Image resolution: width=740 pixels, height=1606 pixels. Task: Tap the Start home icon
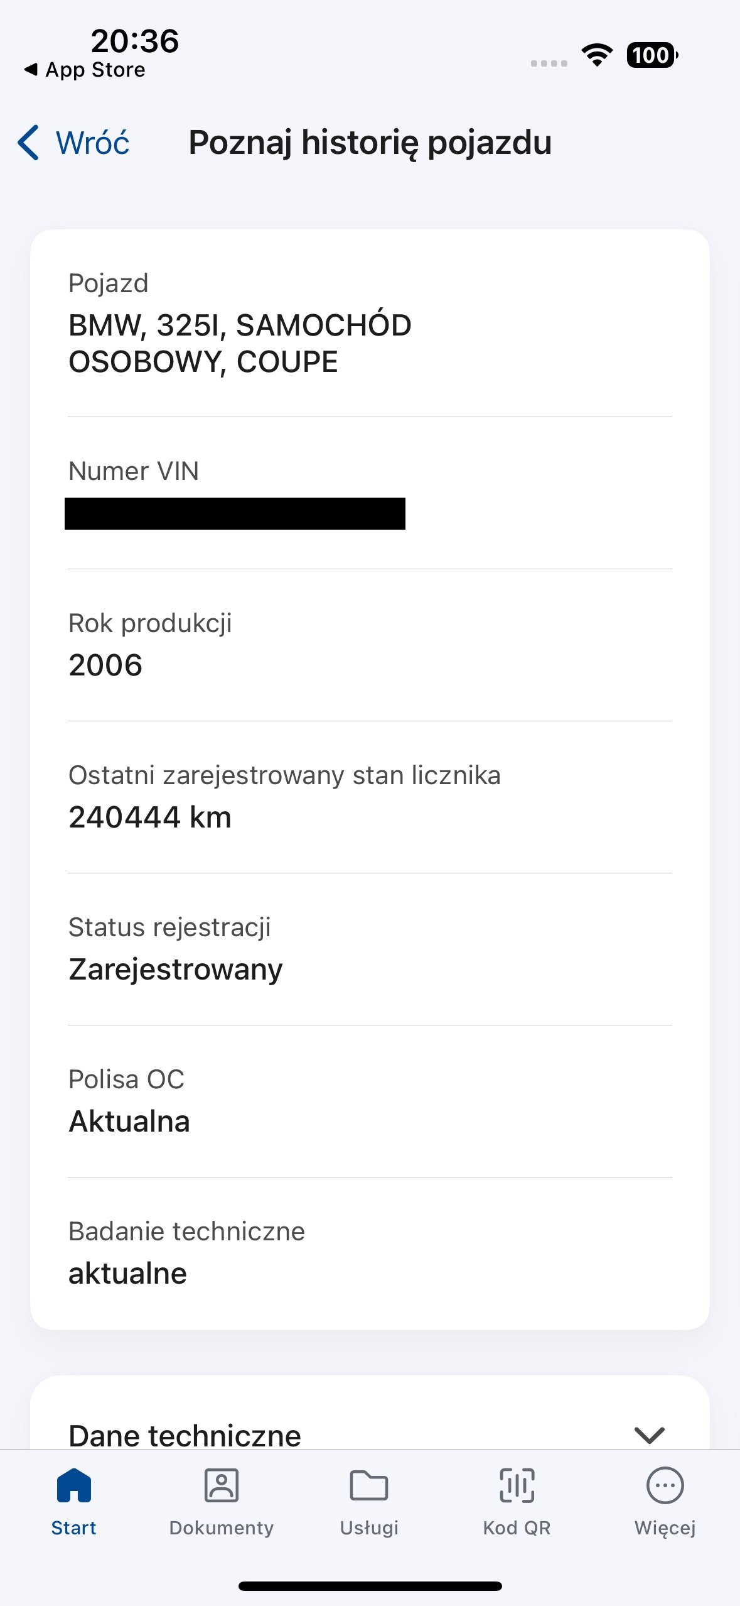point(74,1485)
